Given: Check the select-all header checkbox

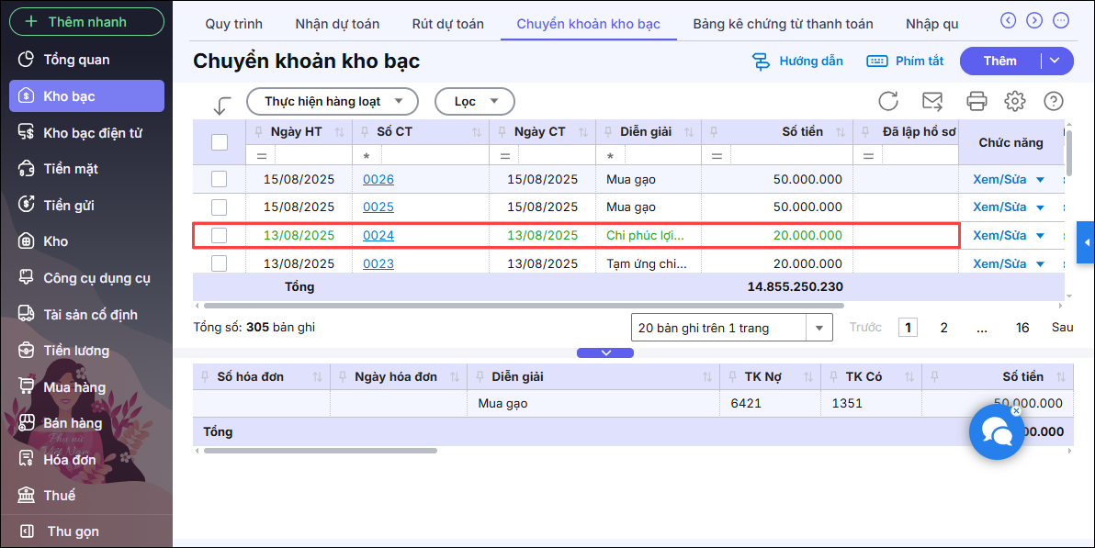Looking at the screenshot, I should coord(220,141).
